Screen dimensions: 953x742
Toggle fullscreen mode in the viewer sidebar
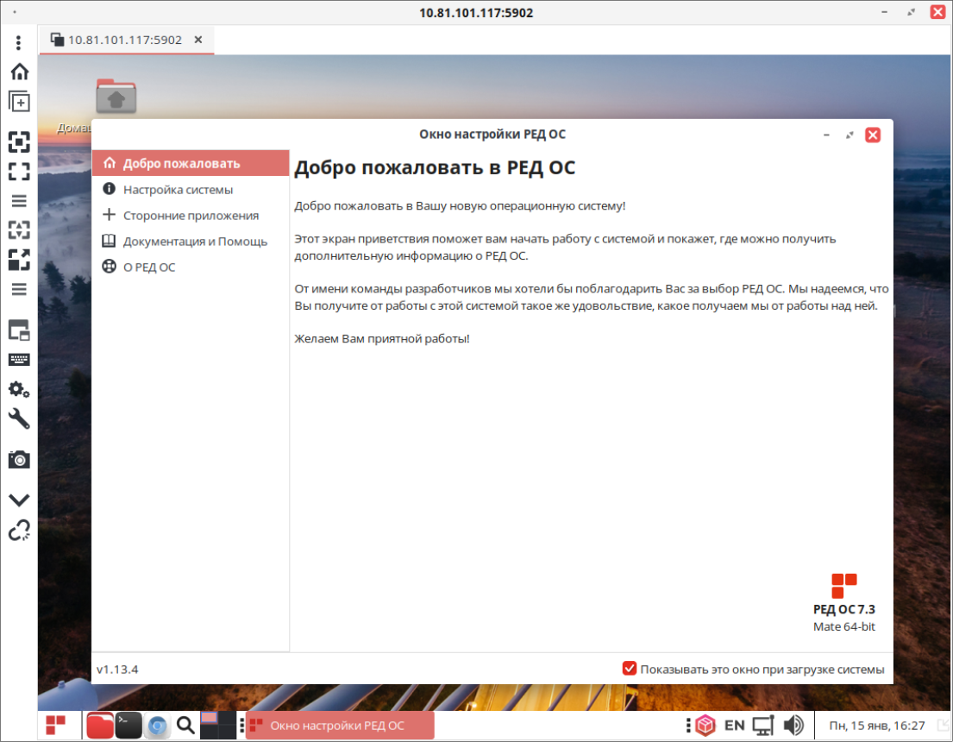coord(20,172)
